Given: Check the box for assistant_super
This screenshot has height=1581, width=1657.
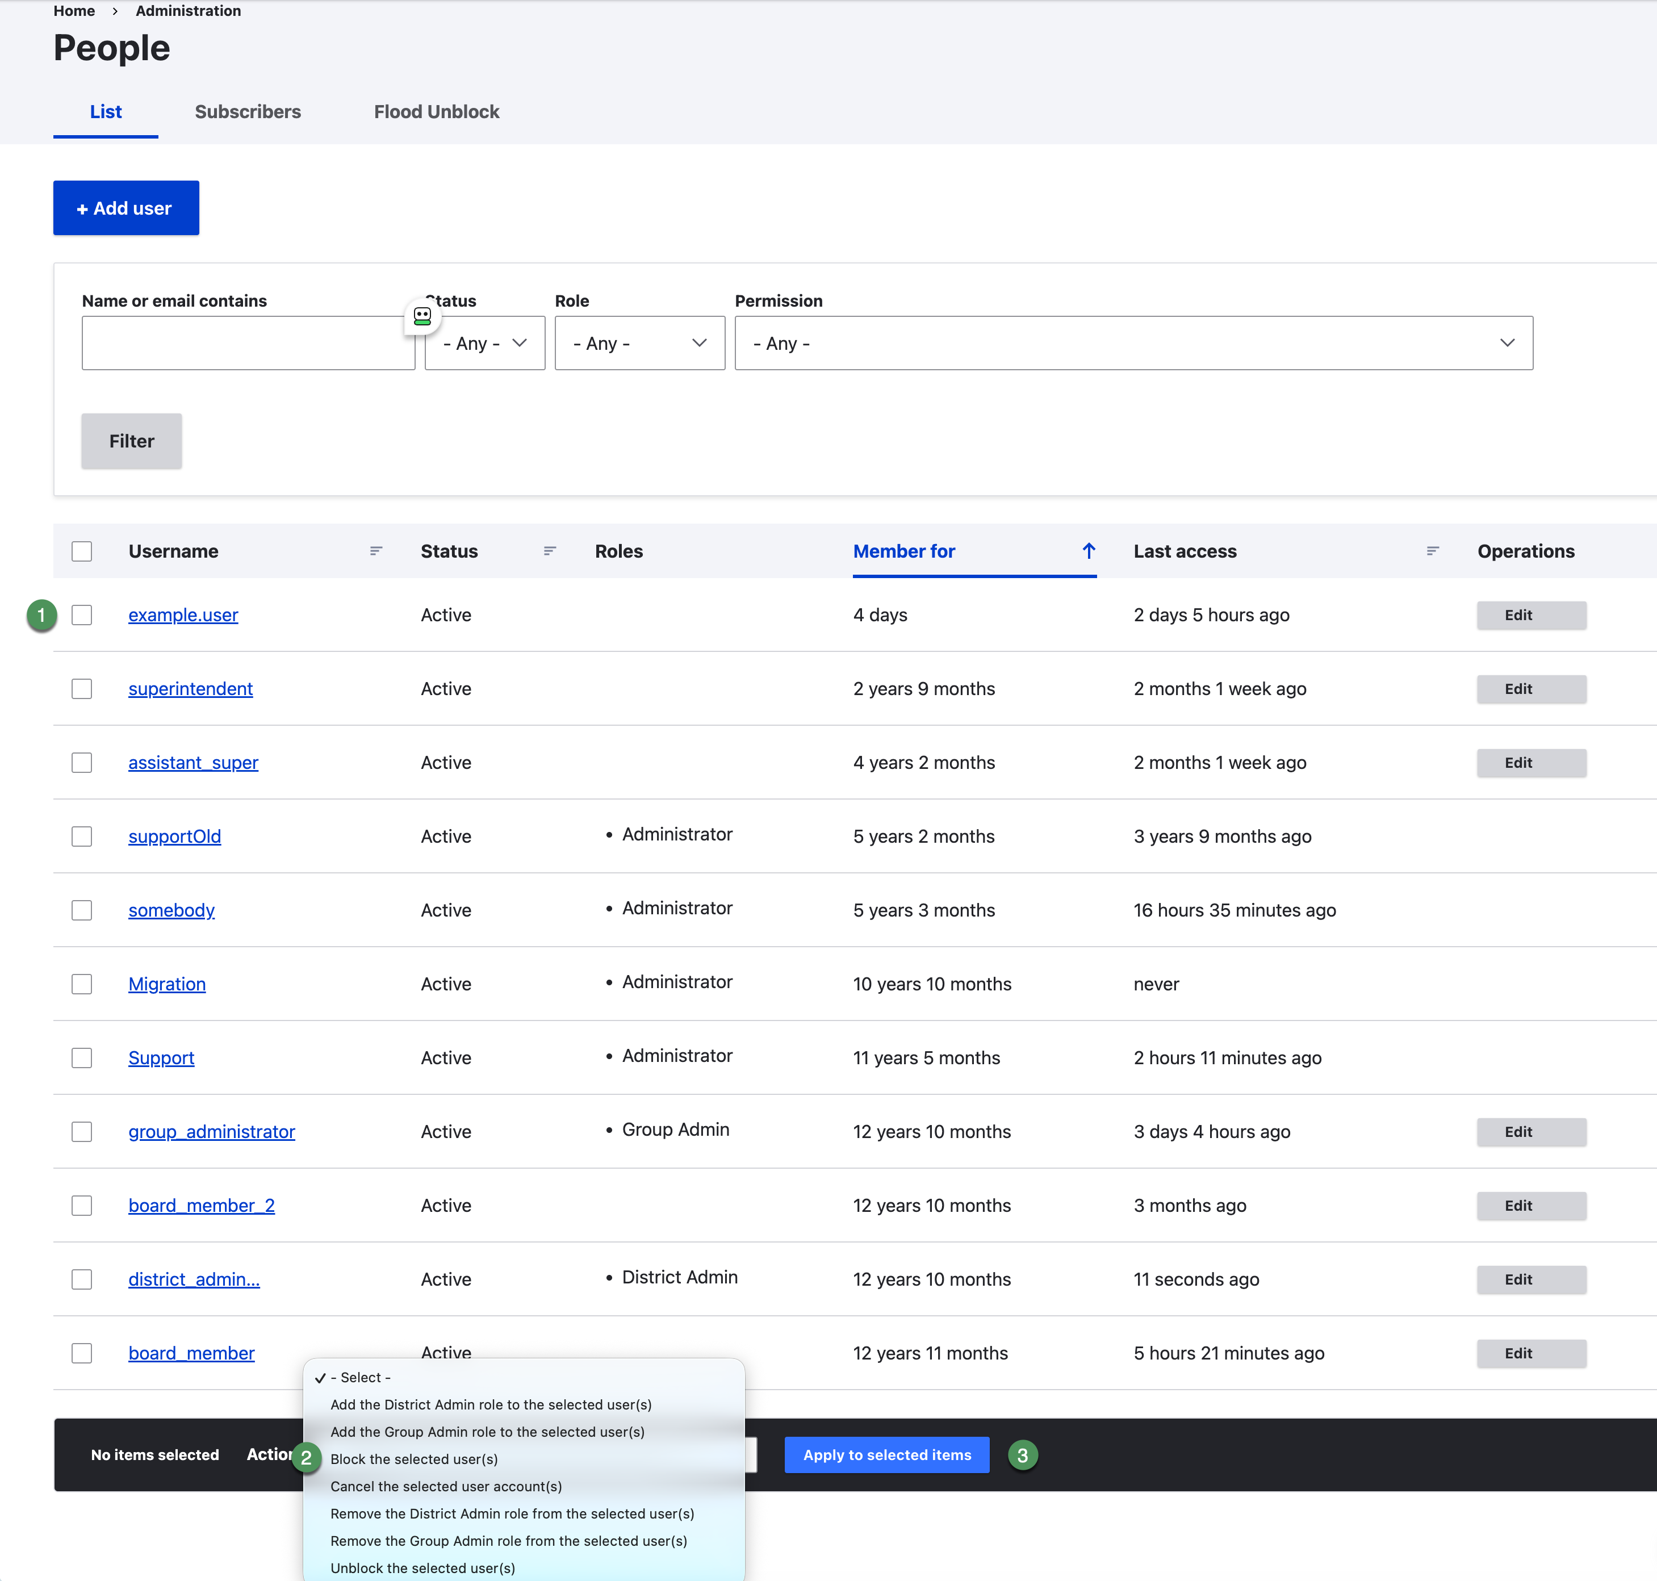Looking at the screenshot, I should pos(82,763).
